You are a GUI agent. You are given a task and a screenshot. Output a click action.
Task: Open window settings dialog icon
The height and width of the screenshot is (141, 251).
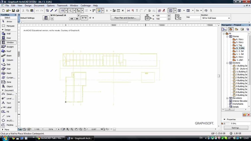[46, 18]
